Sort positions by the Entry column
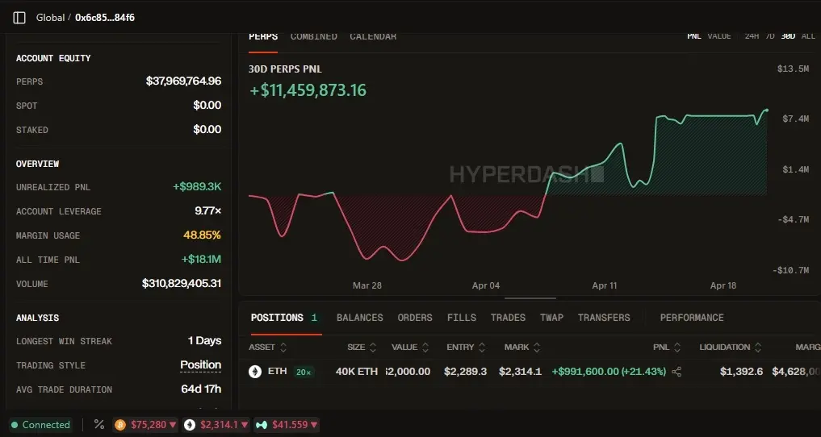This screenshot has width=821, height=437. point(466,347)
